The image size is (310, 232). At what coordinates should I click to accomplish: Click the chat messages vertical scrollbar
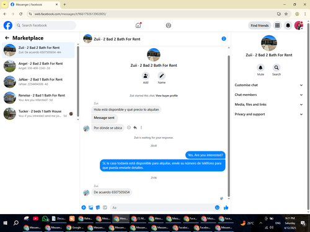coord(229,126)
